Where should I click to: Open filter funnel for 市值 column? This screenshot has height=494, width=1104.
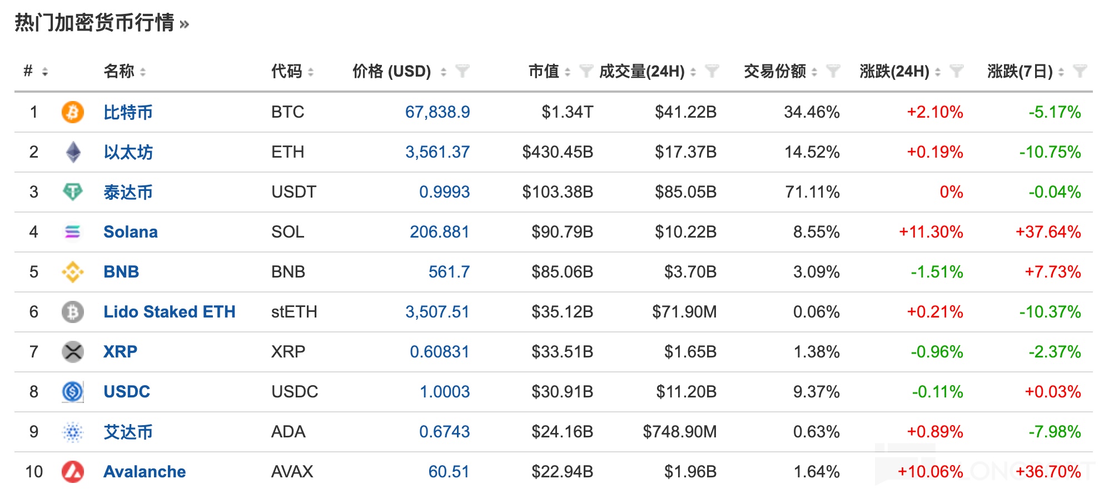[586, 71]
